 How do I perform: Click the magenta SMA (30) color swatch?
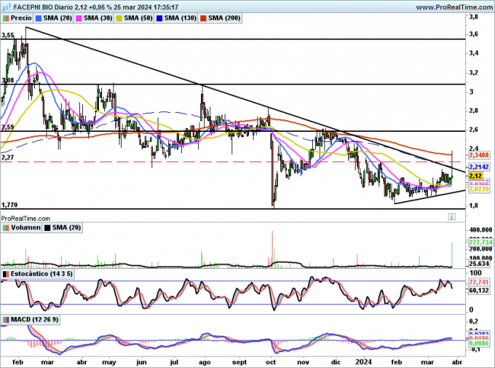[78, 17]
